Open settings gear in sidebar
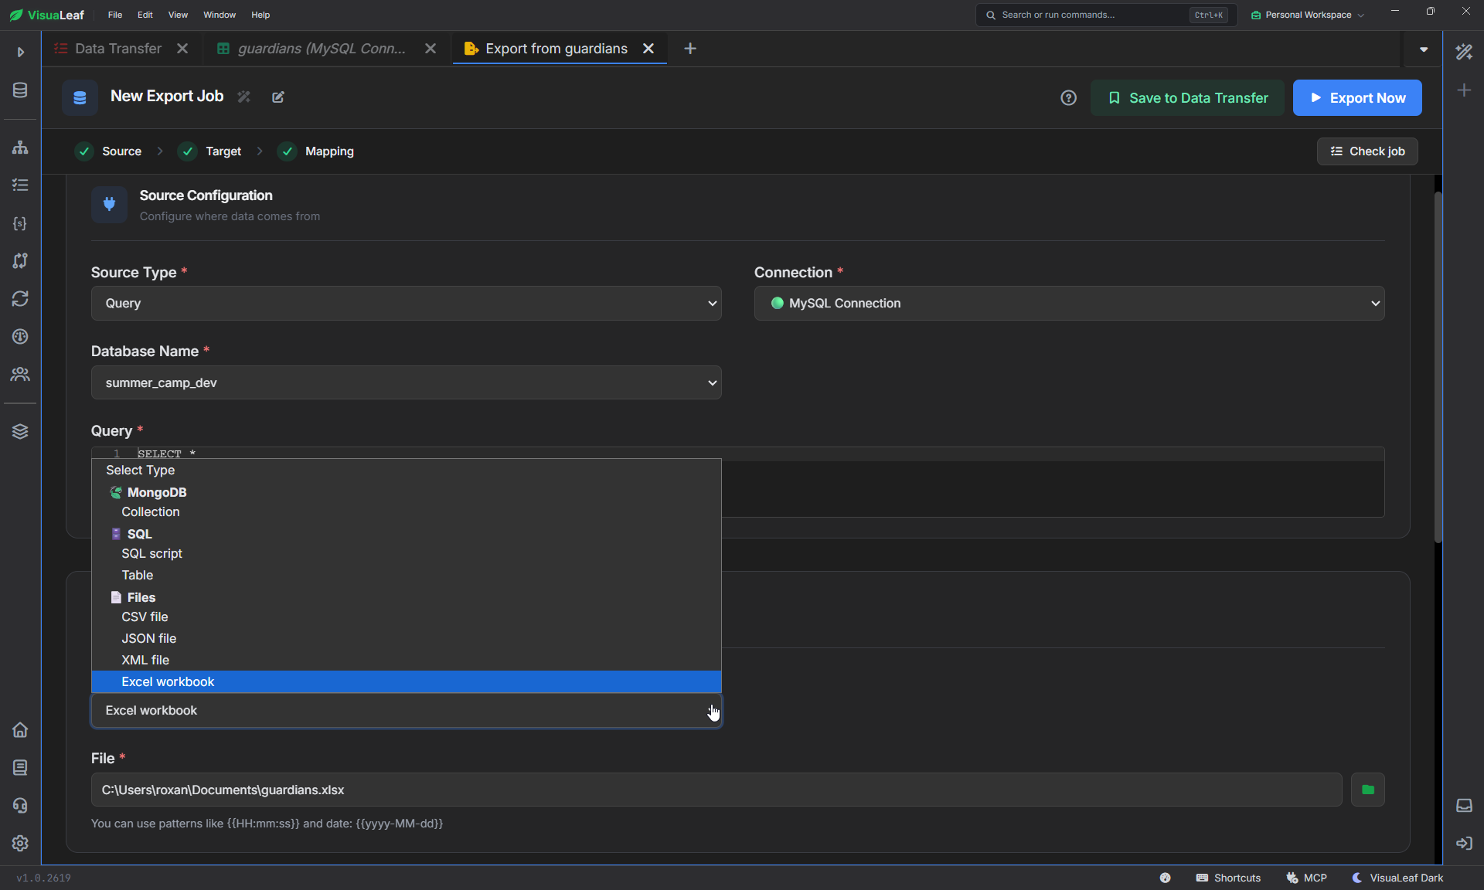 20,844
